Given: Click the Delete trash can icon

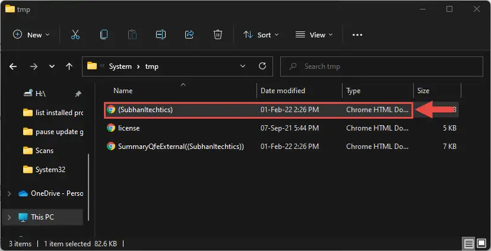Looking at the screenshot, I should click(218, 35).
